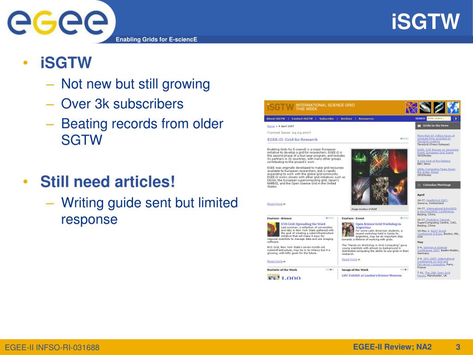This screenshot has width=473, height=355.
Task: Click the Argentina workshop people photo
Action: 348,229
